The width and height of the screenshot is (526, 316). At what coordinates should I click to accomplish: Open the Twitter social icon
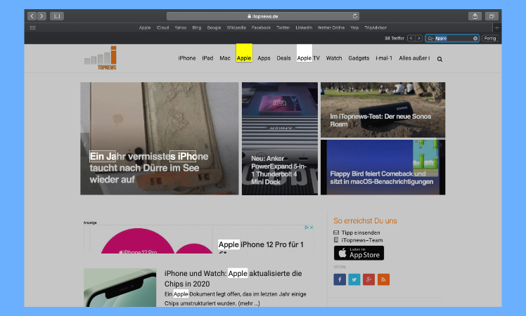coord(354,279)
